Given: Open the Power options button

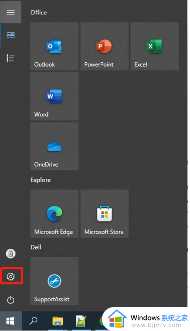Looking at the screenshot, I should 10,300.
